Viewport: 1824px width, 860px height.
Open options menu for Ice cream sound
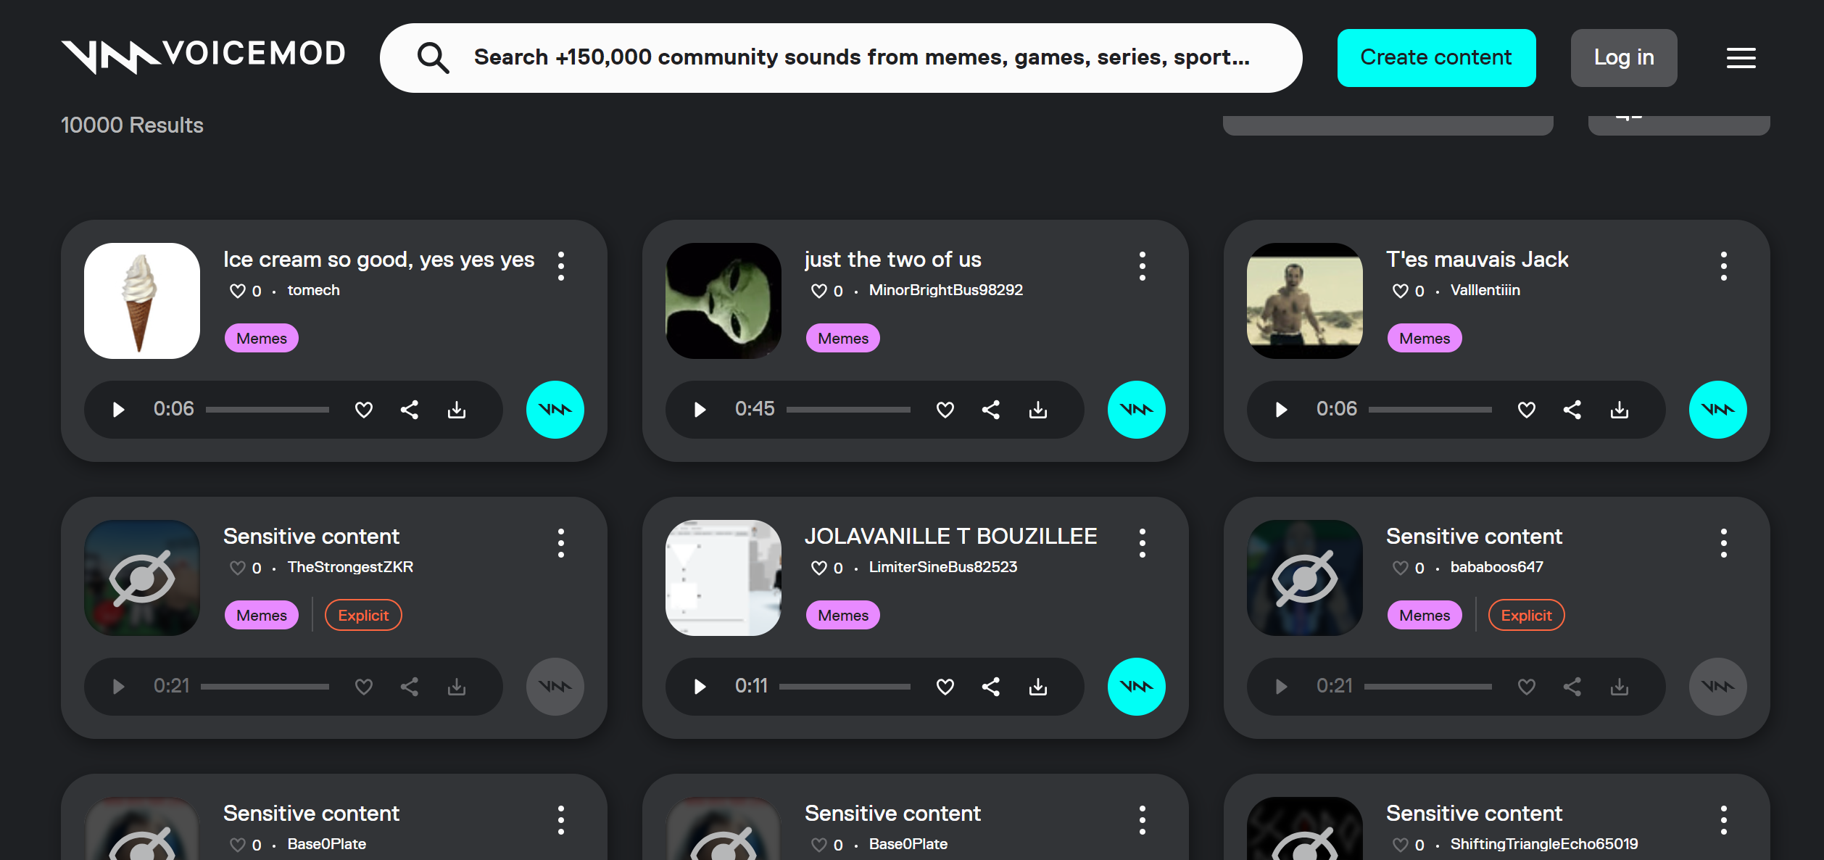click(x=561, y=266)
